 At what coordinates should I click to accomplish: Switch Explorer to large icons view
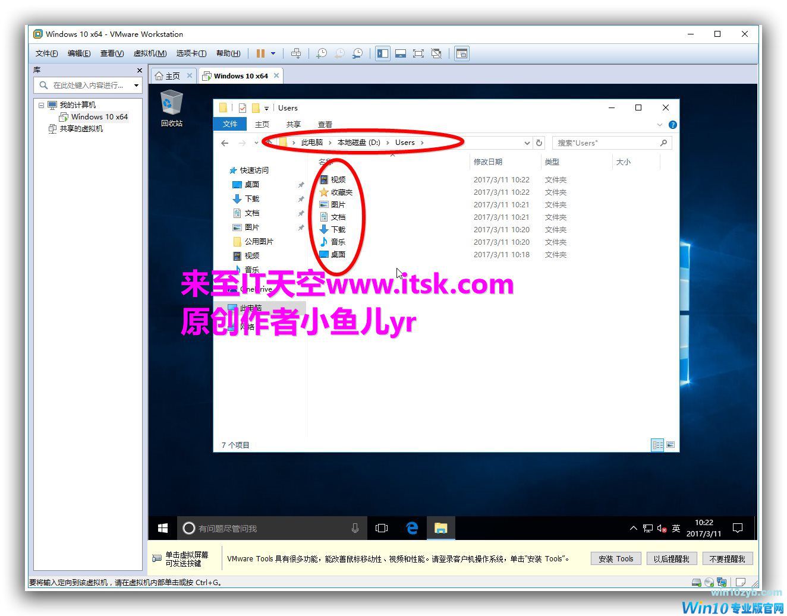point(670,445)
